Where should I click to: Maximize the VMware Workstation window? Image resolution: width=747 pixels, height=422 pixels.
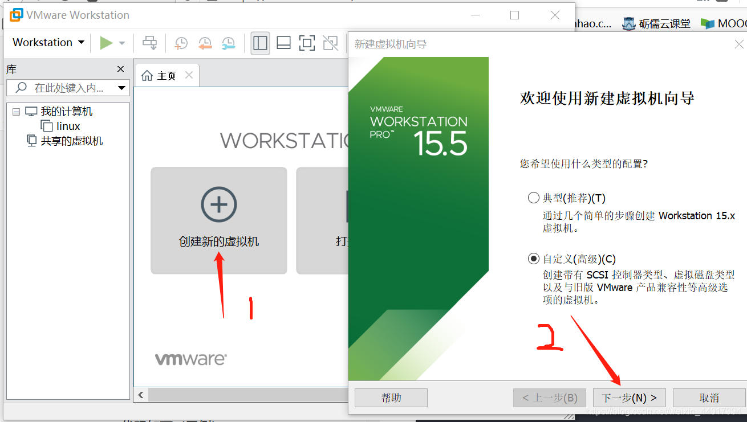[x=514, y=15]
